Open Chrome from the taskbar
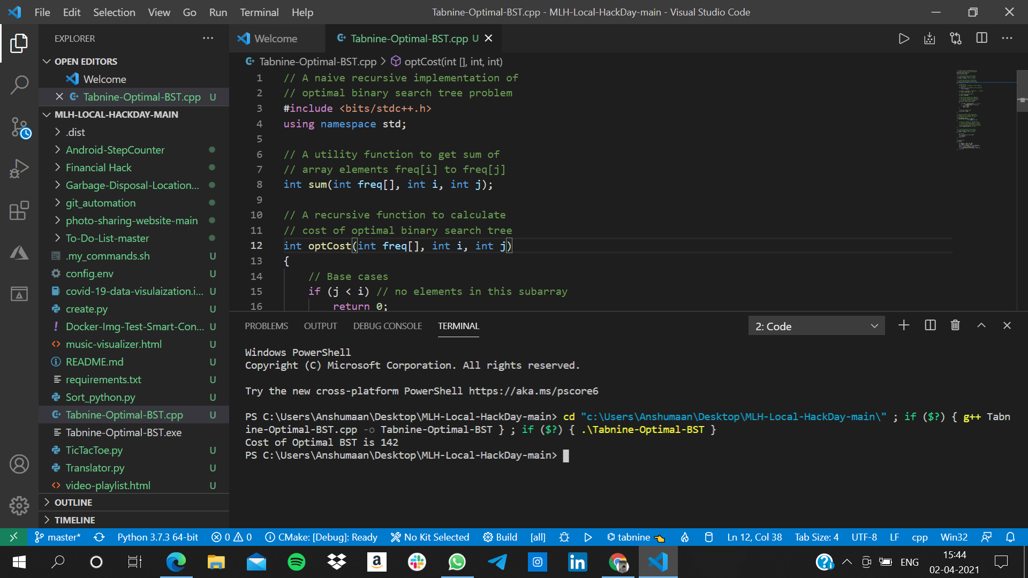This screenshot has width=1028, height=578. 618,562
